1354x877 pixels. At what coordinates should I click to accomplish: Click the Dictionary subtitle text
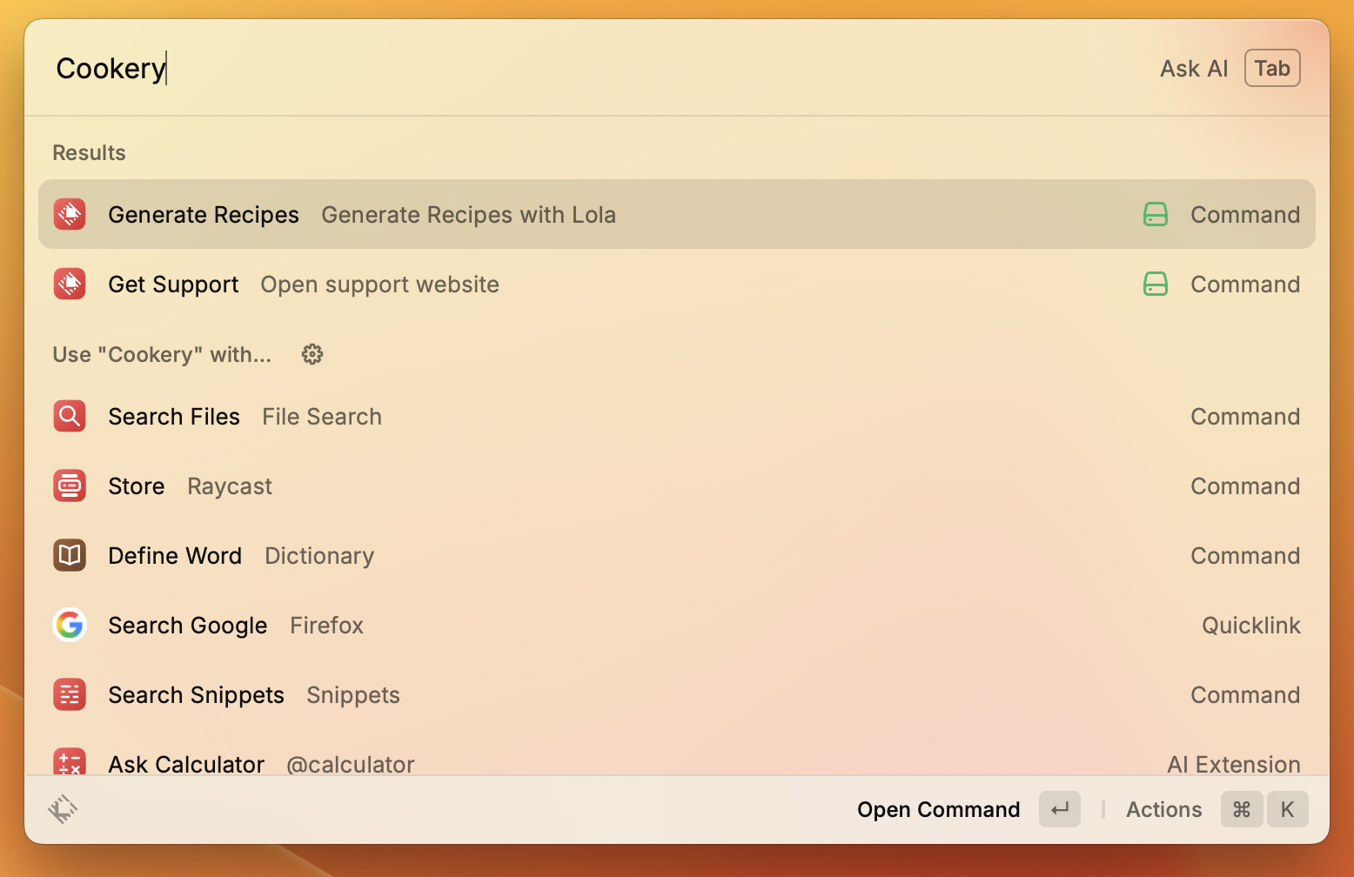319,556
